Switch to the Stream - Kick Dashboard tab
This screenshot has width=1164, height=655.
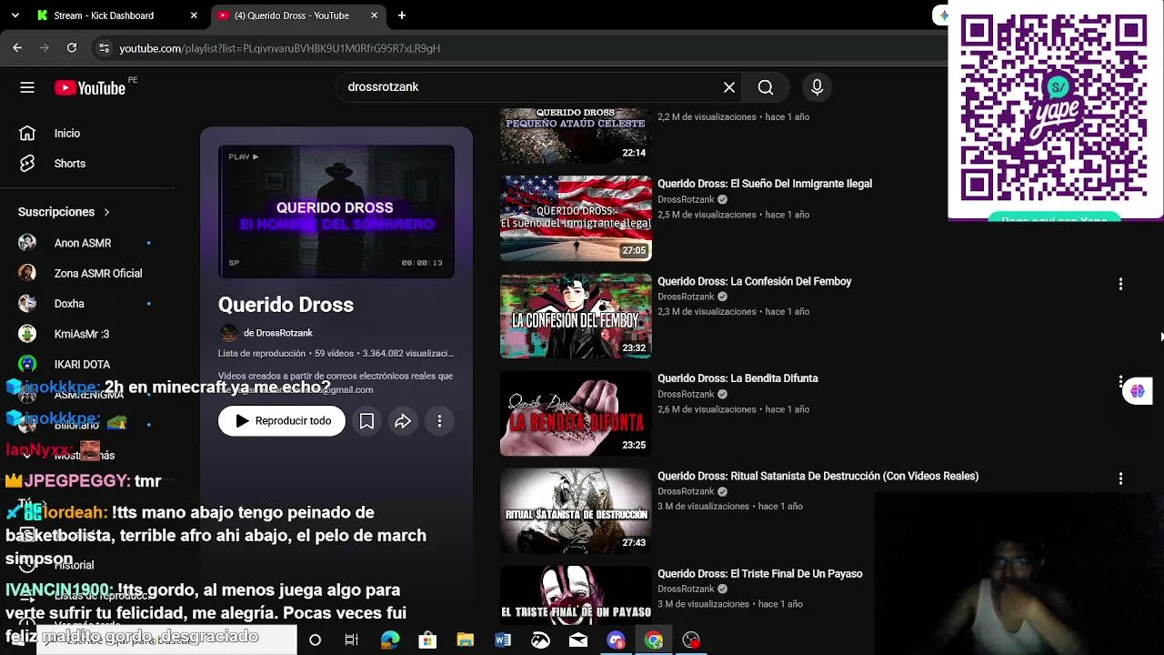(116, 15)
